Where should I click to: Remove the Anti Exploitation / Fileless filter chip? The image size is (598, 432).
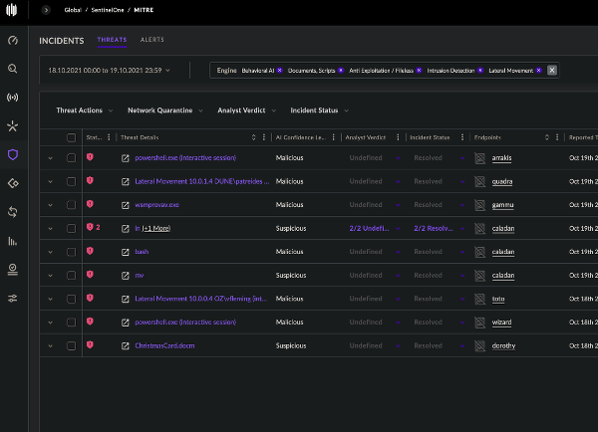(420, 70)
